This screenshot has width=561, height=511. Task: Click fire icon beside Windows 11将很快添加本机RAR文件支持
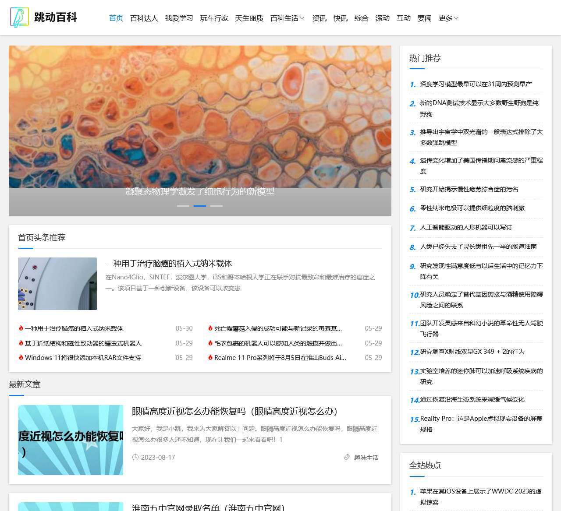21,357
